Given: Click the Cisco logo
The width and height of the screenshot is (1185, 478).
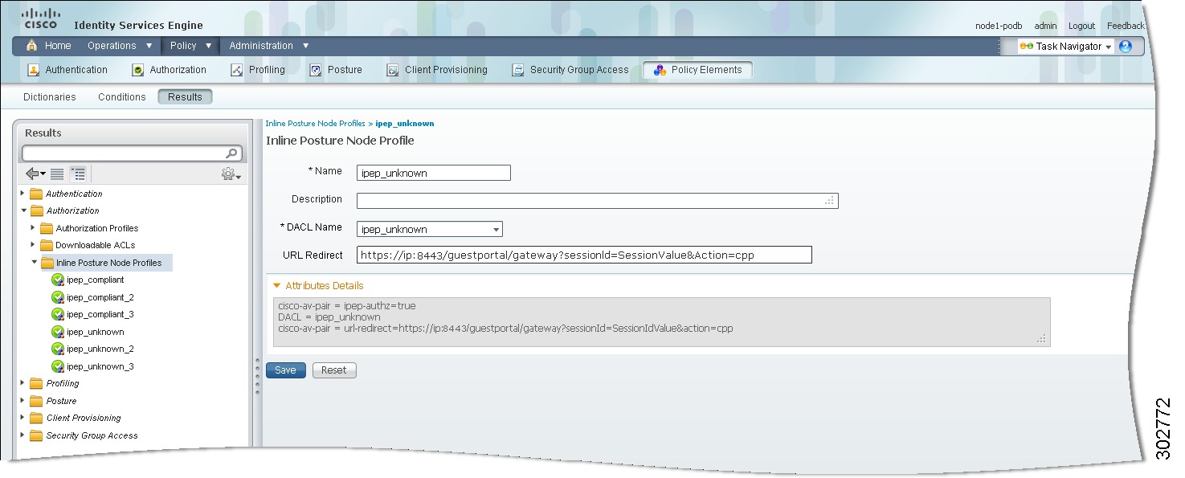Looking at the screenshot, I should click(x=40, y=18).
